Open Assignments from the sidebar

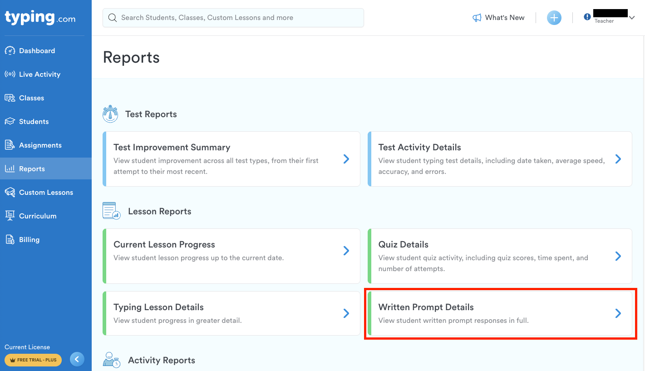tap(40, 145)
